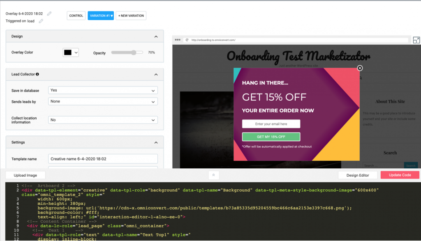This screenshot has width=421, height=241.
Task: Switch to the Control tab
Action: [76, 16]
